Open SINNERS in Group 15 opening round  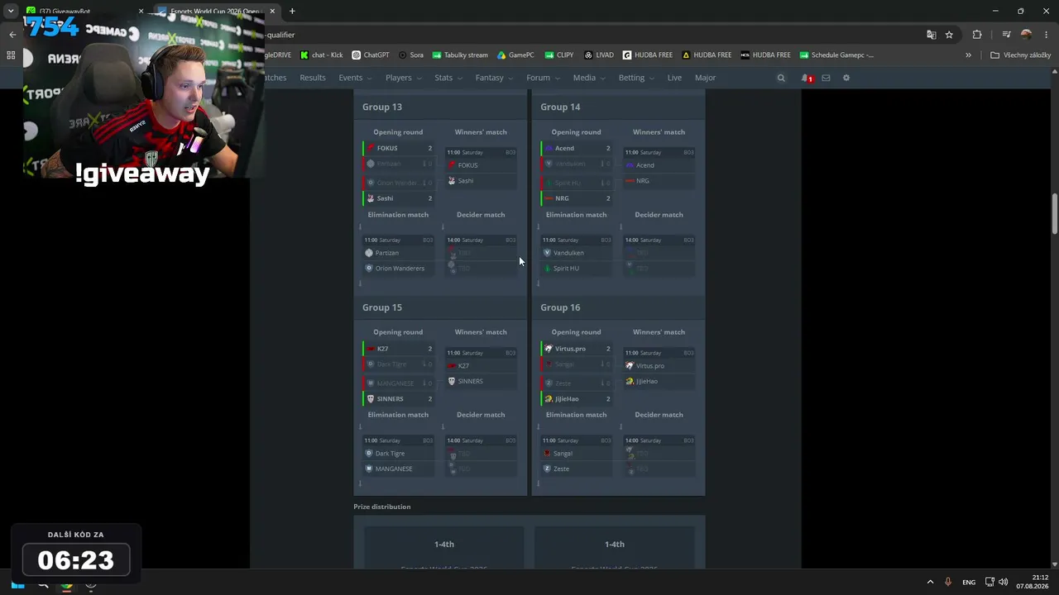(x=391, y=399)
